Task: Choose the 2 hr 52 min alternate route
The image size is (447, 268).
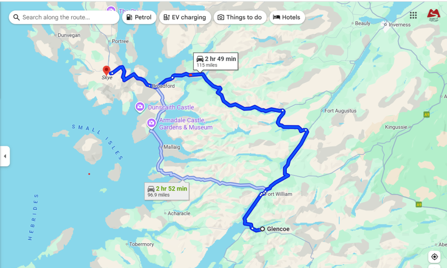Action: (167, 191)
